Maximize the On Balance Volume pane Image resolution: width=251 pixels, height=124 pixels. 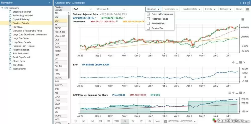tap(240, 62)
